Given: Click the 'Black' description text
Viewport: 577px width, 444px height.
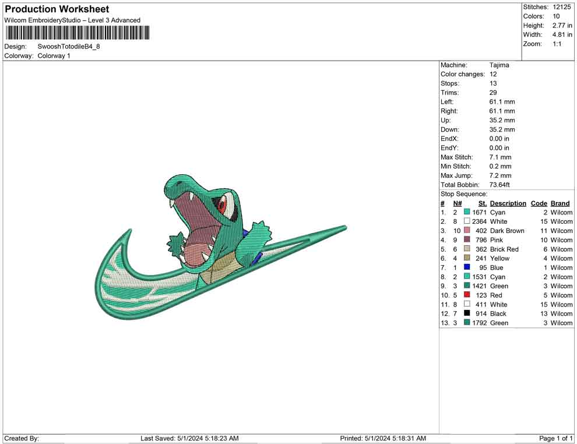Looking at the screenshot, I should pyautogui.click(x=498, y=313).
